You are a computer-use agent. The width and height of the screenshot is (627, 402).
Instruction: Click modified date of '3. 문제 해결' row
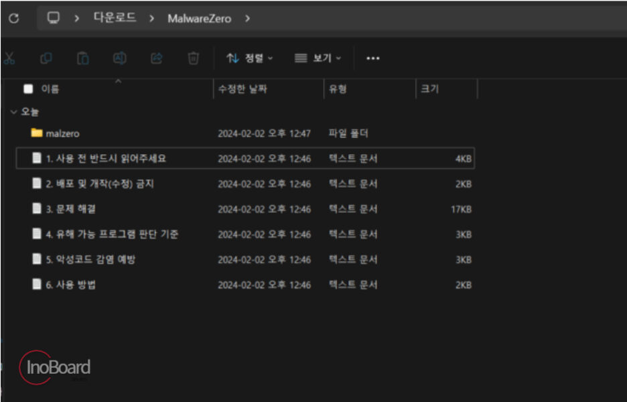pos(264,209)
